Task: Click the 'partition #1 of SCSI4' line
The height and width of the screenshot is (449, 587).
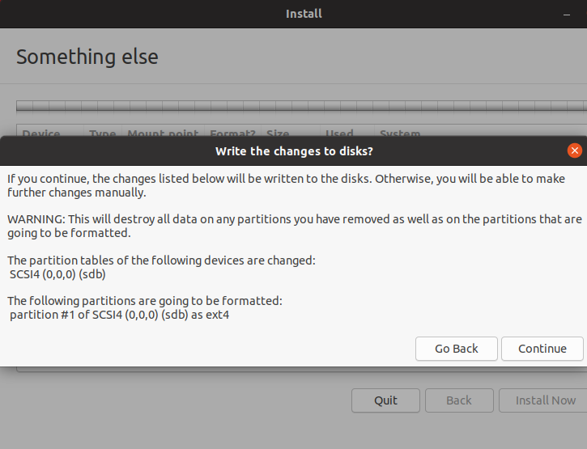Action: point(119,315)
